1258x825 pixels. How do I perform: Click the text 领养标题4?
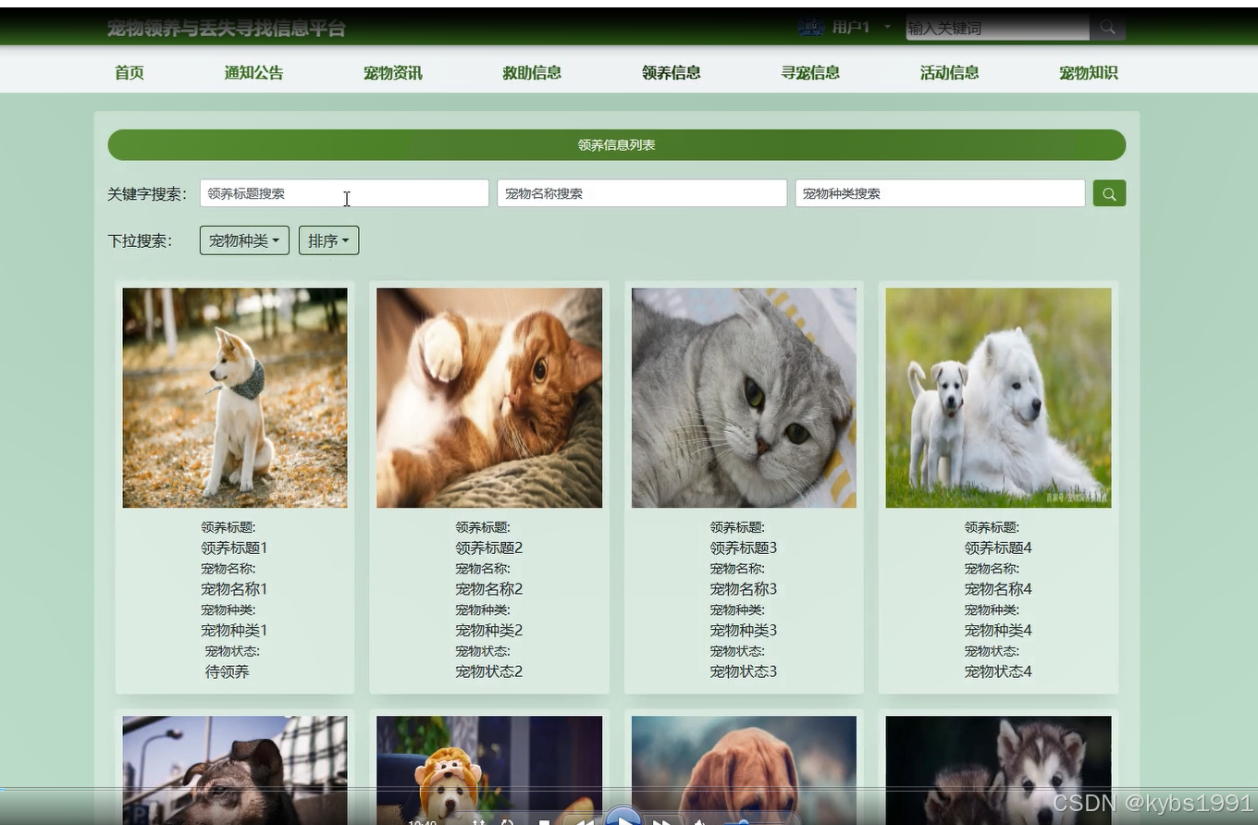998,548
